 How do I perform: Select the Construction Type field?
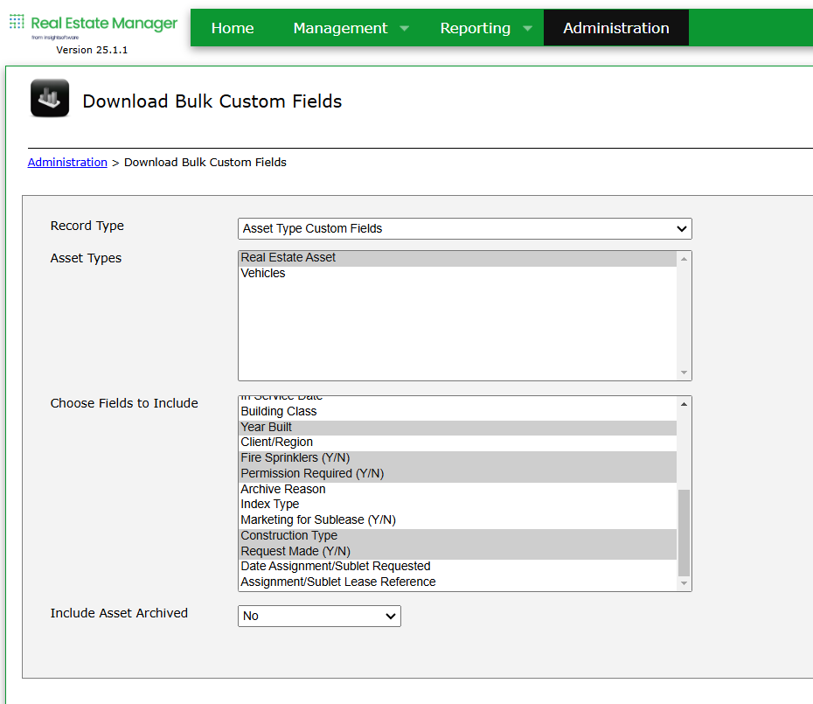(458, 535)
